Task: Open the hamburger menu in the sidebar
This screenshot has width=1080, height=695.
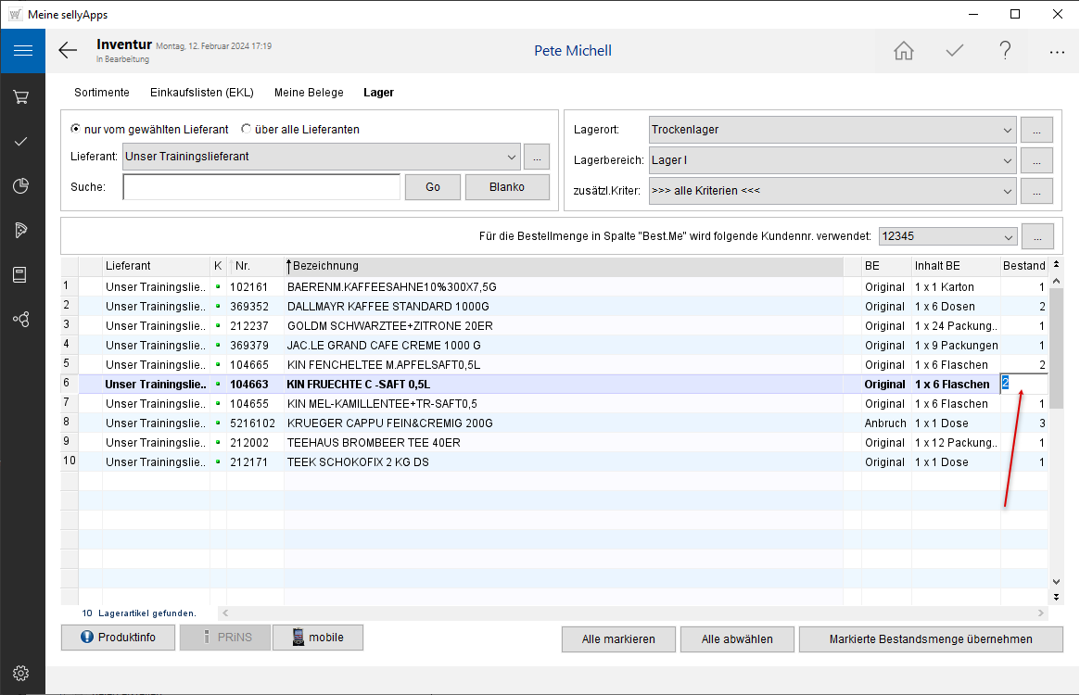Action: pyautogui.click(x=22, y=51)
